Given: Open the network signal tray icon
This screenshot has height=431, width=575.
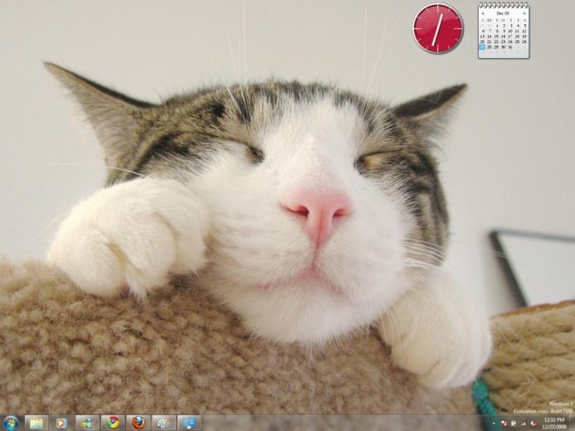Looking at the screenshot, I should [524, 424].
